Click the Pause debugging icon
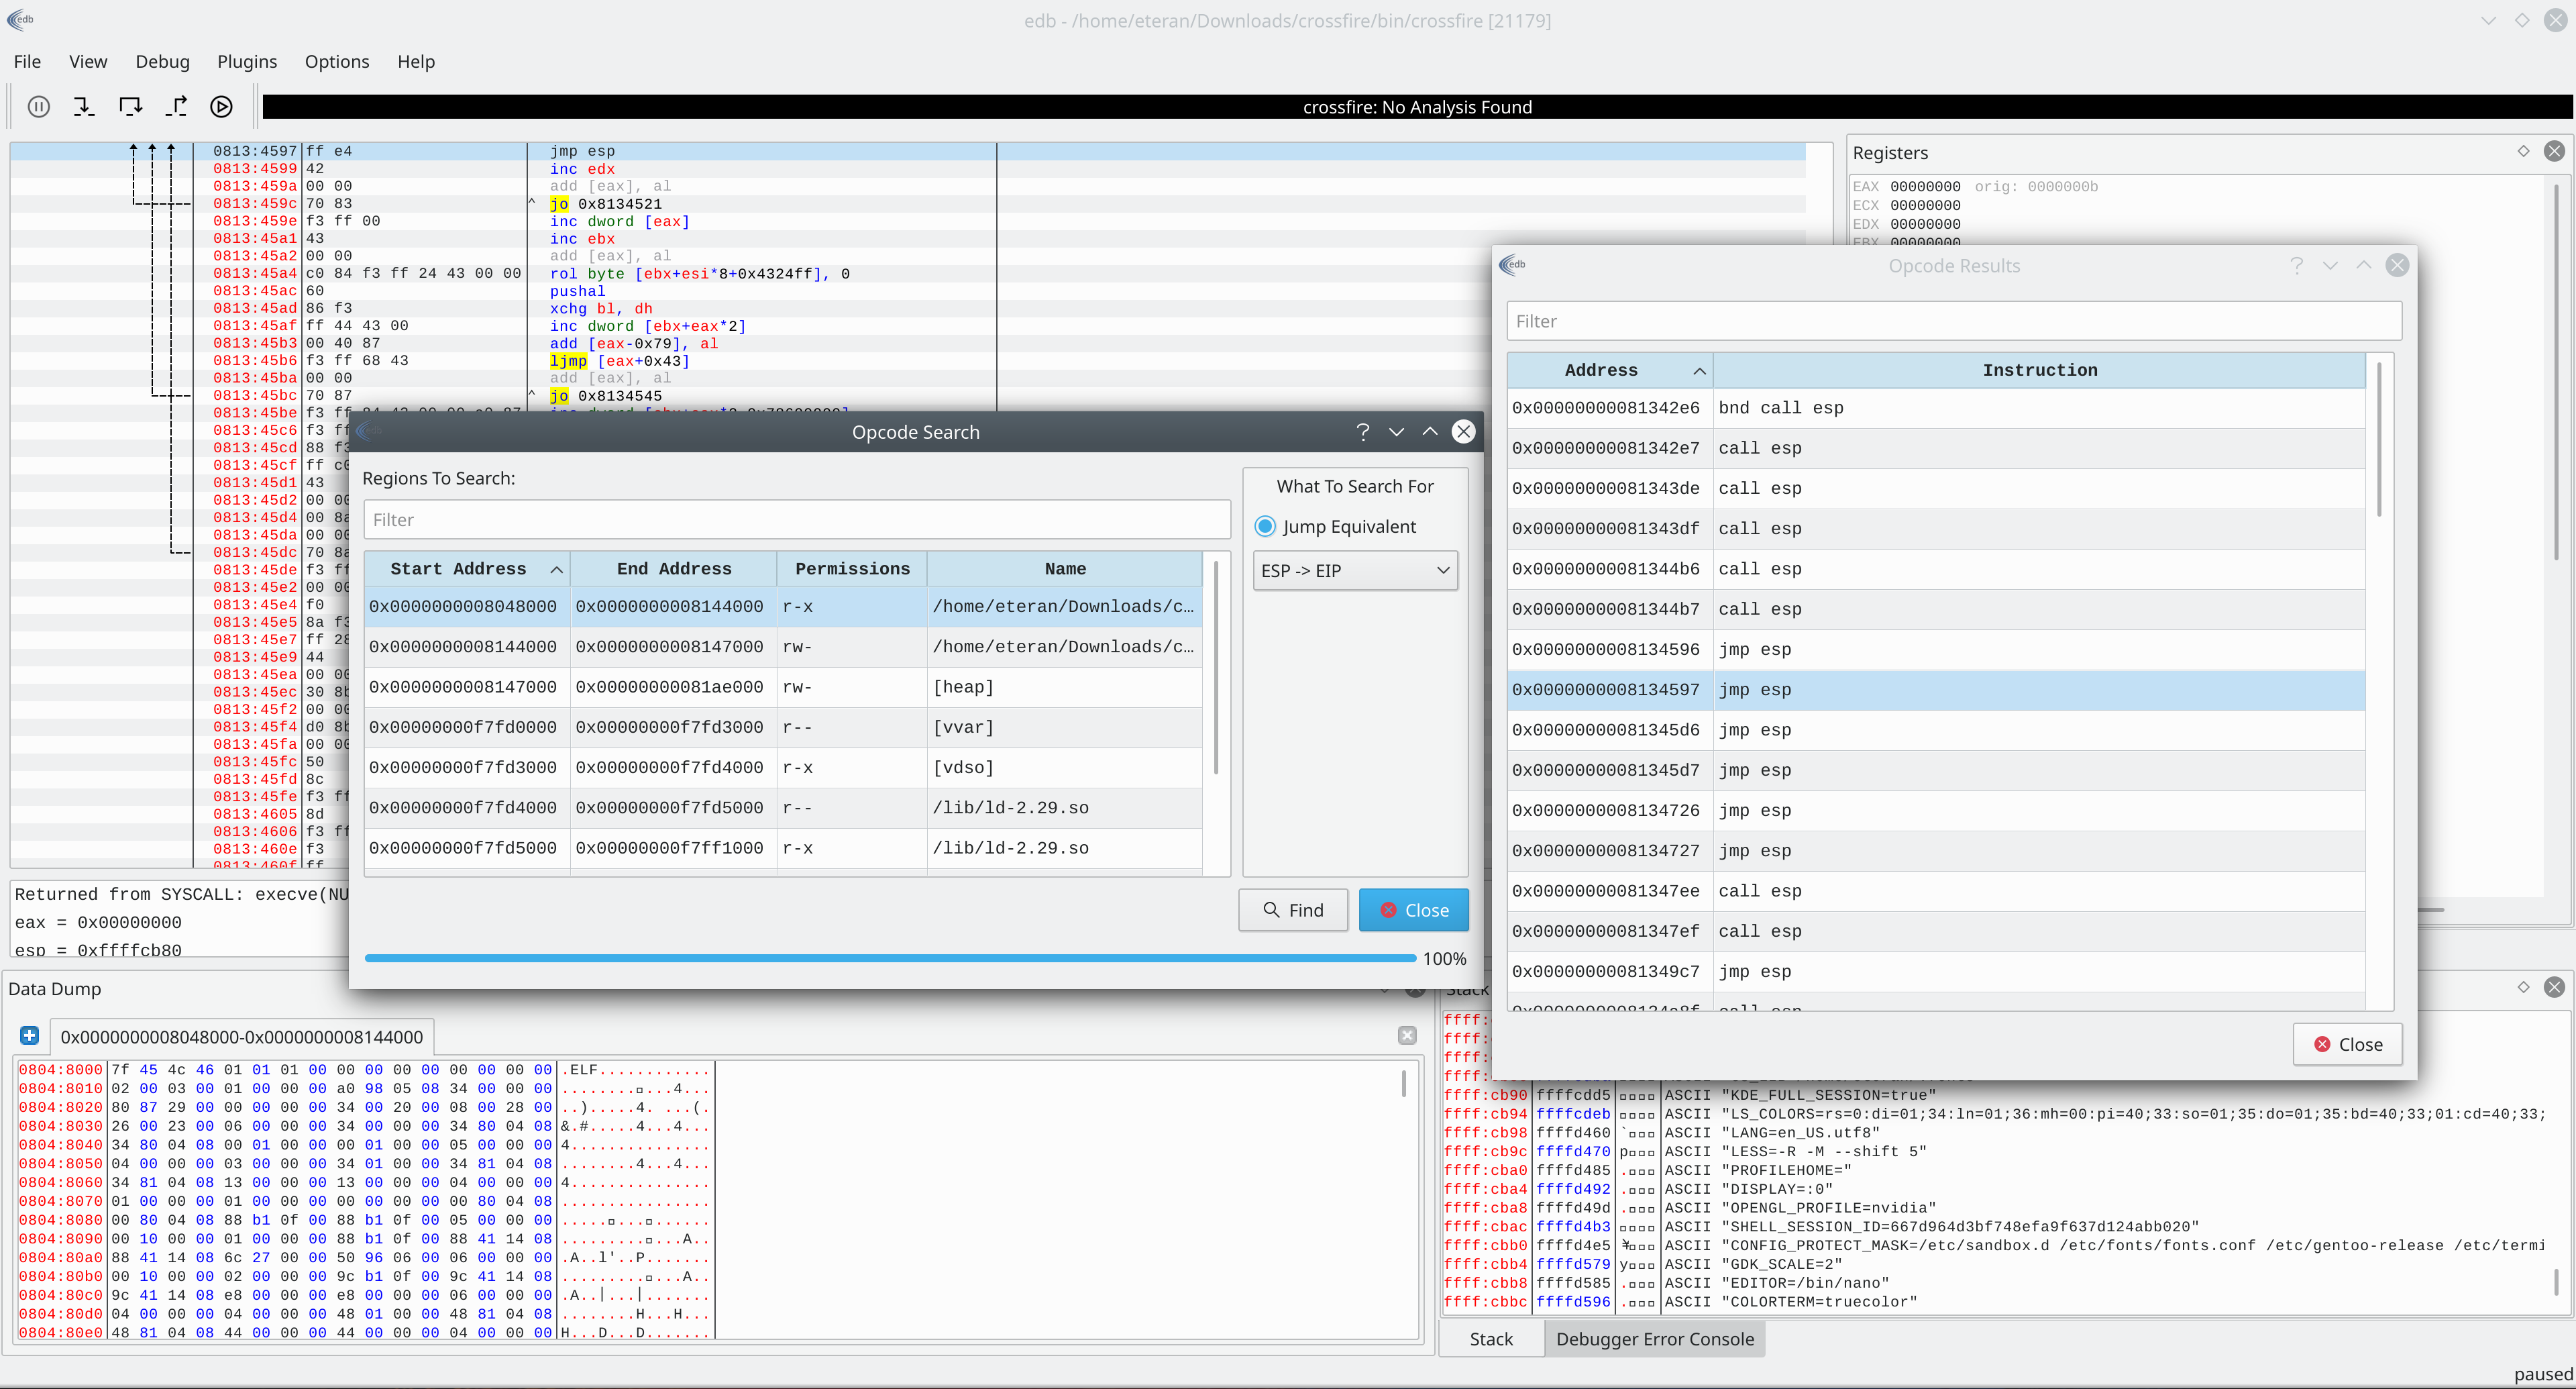Viewport: 2576px width, 1389px height. point(38,107)
